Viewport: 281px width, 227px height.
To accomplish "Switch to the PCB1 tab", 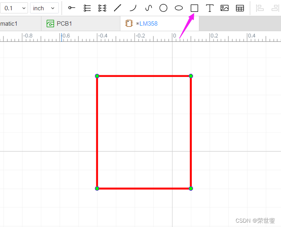I will (x=81, y=23).
